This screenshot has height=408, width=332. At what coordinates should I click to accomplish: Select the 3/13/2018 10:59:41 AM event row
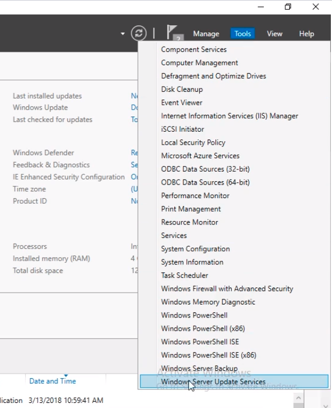[x=66, y=400]
